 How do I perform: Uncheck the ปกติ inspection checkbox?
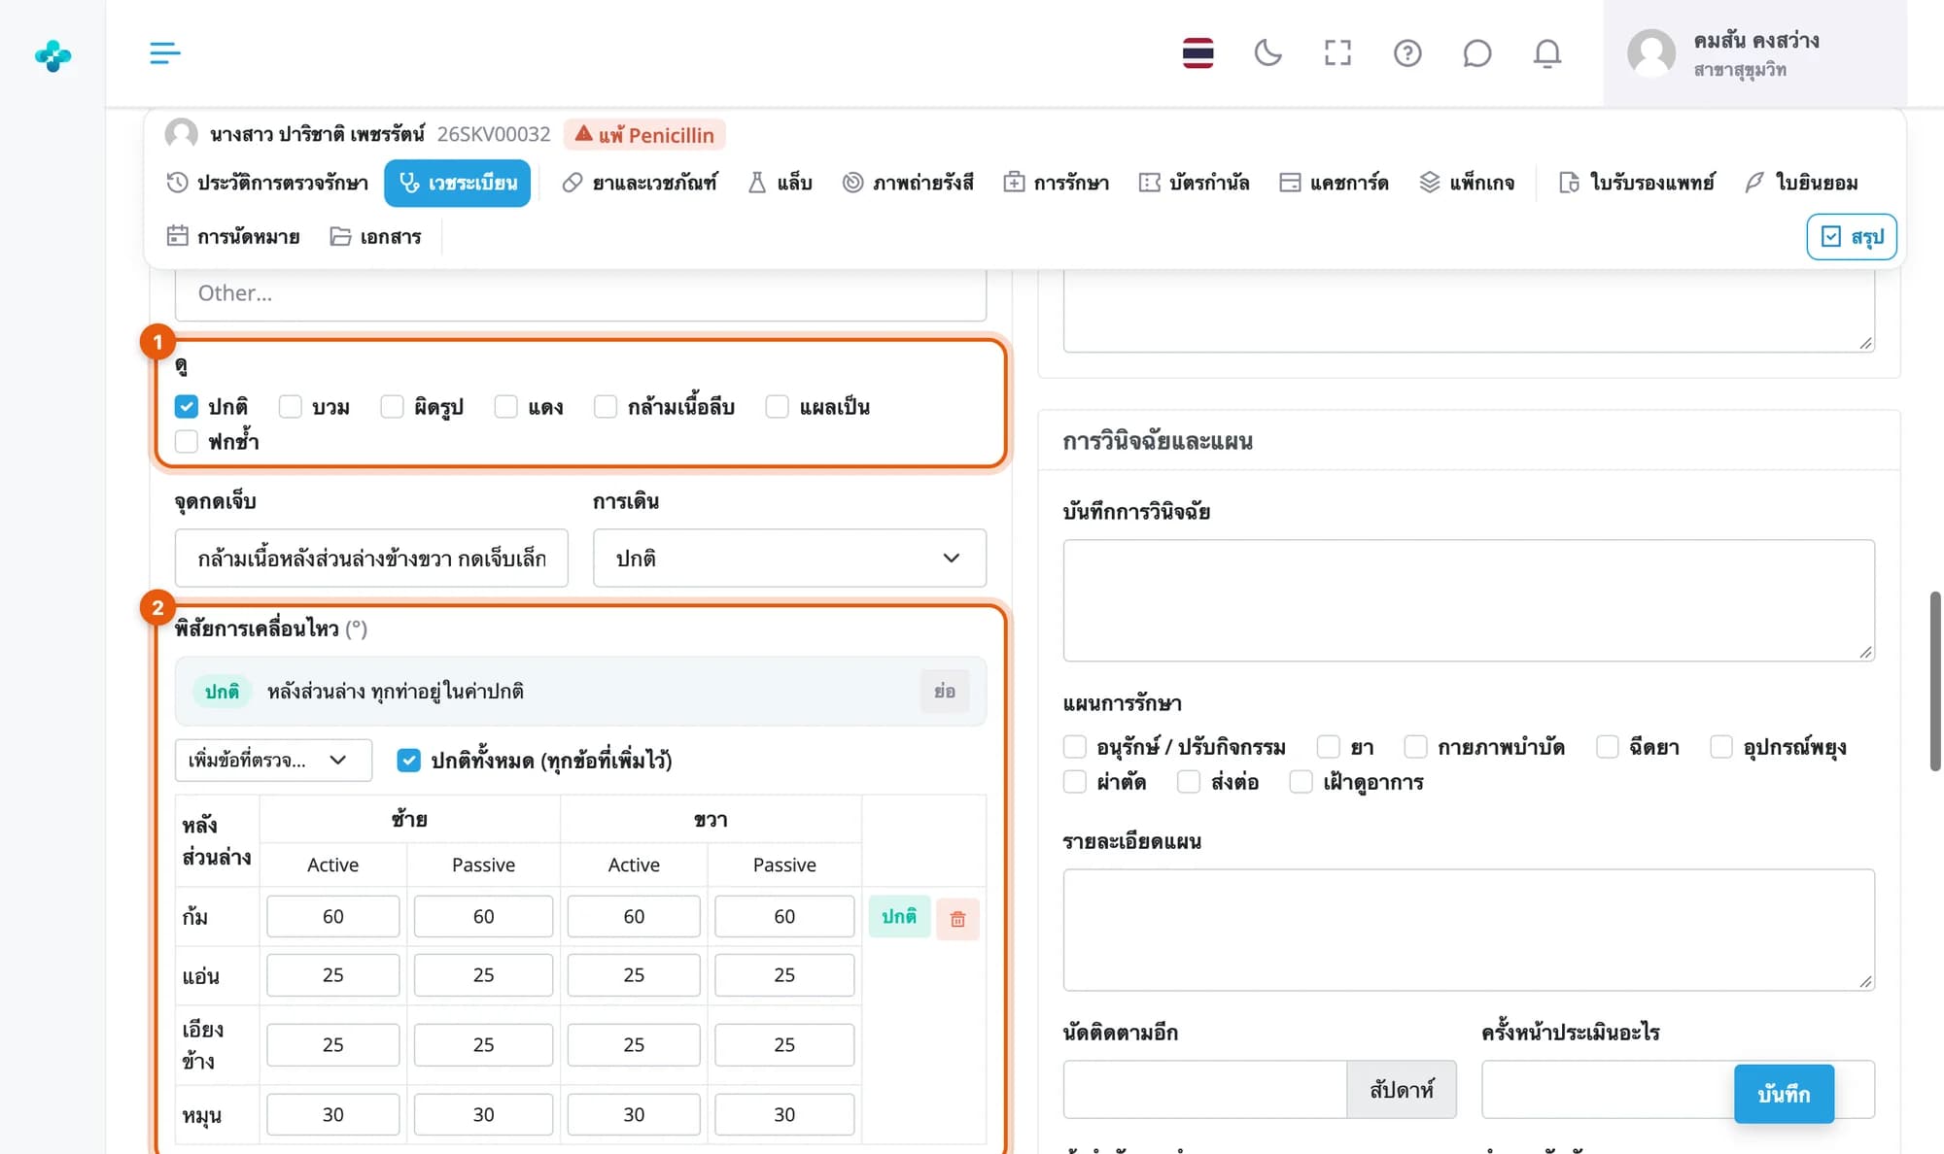coord(187,406)
